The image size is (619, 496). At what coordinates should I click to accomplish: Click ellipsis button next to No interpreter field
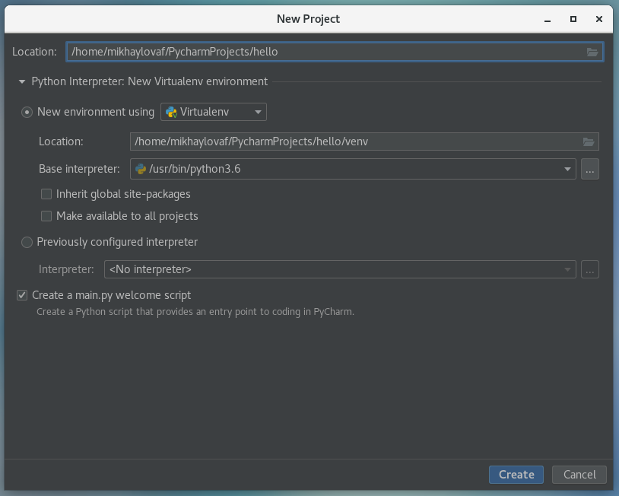[x=590, y=269]
